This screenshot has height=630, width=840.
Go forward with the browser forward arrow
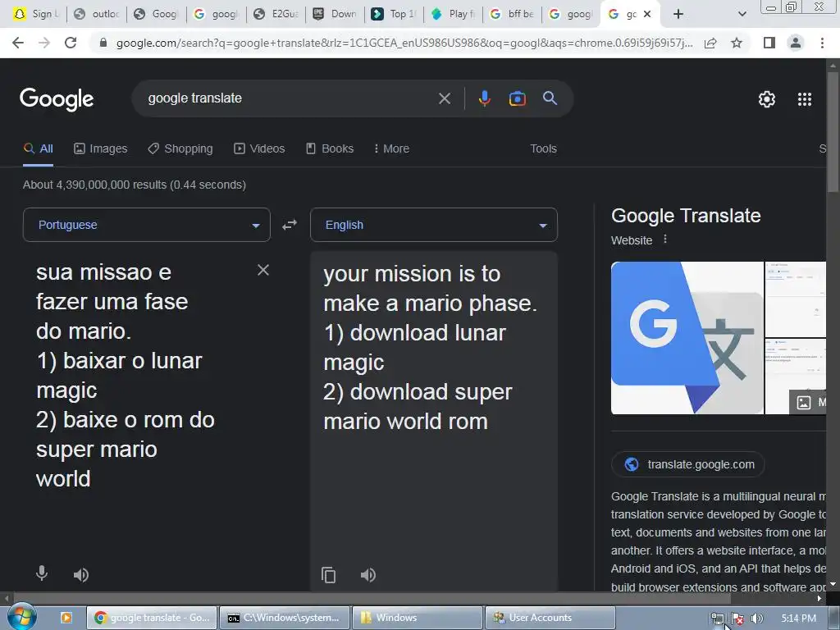(44, 43)
